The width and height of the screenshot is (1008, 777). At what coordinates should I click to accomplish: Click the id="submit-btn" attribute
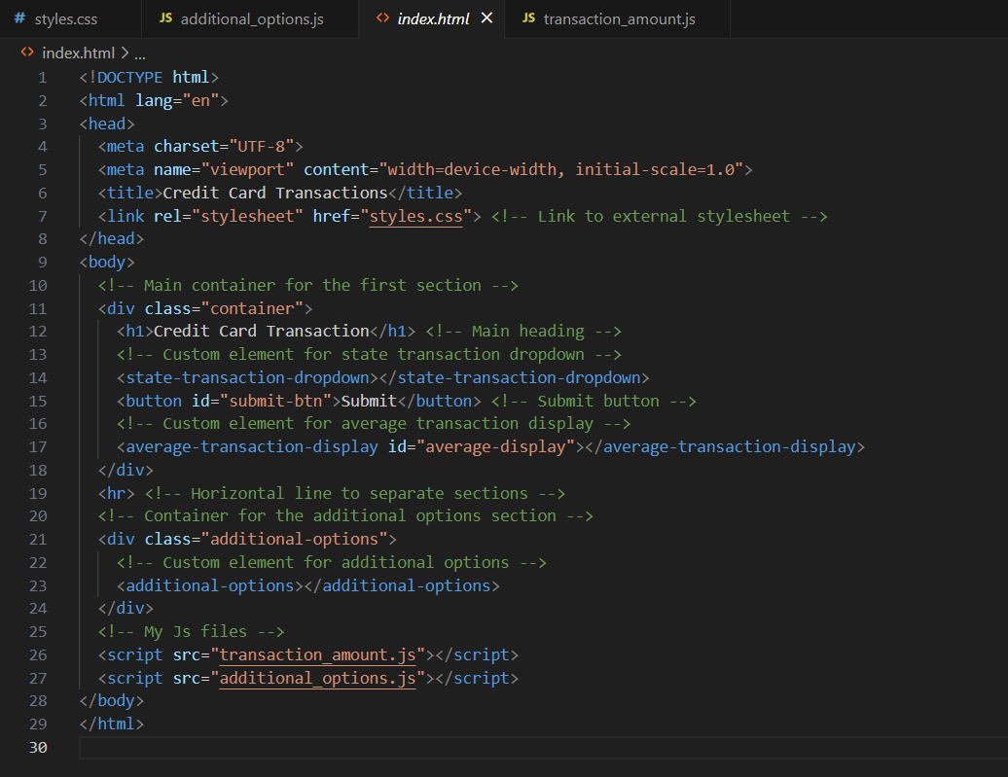point(261,401)
